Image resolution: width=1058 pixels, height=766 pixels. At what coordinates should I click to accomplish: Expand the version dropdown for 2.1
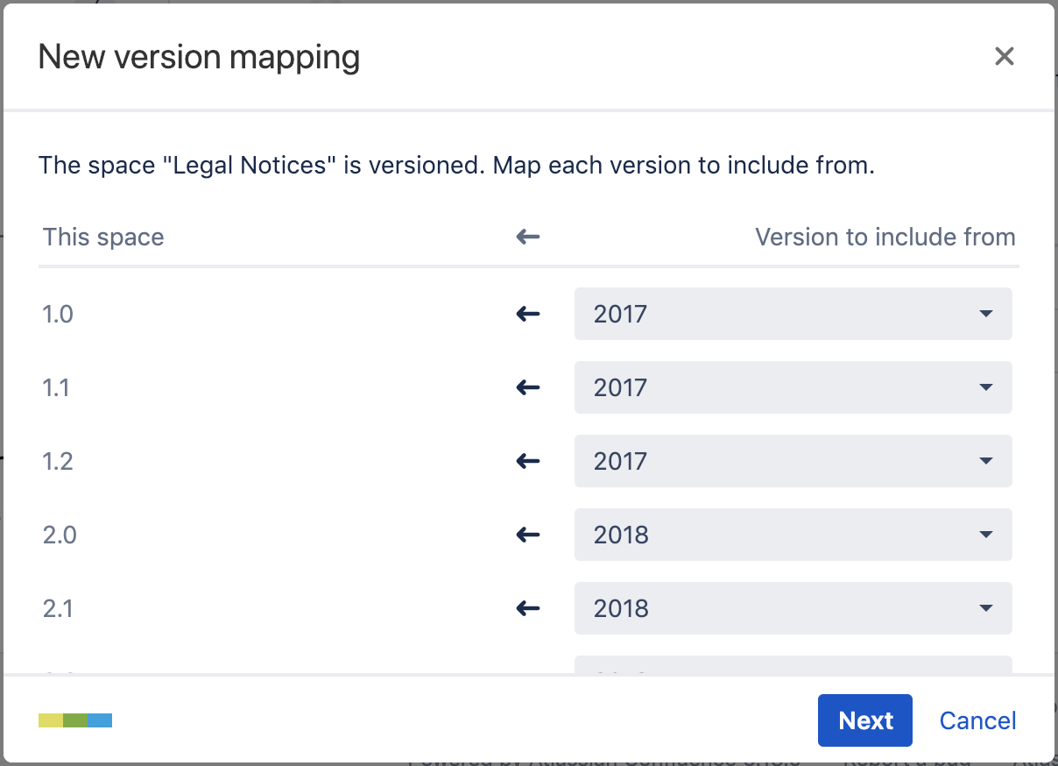point(793,608)
